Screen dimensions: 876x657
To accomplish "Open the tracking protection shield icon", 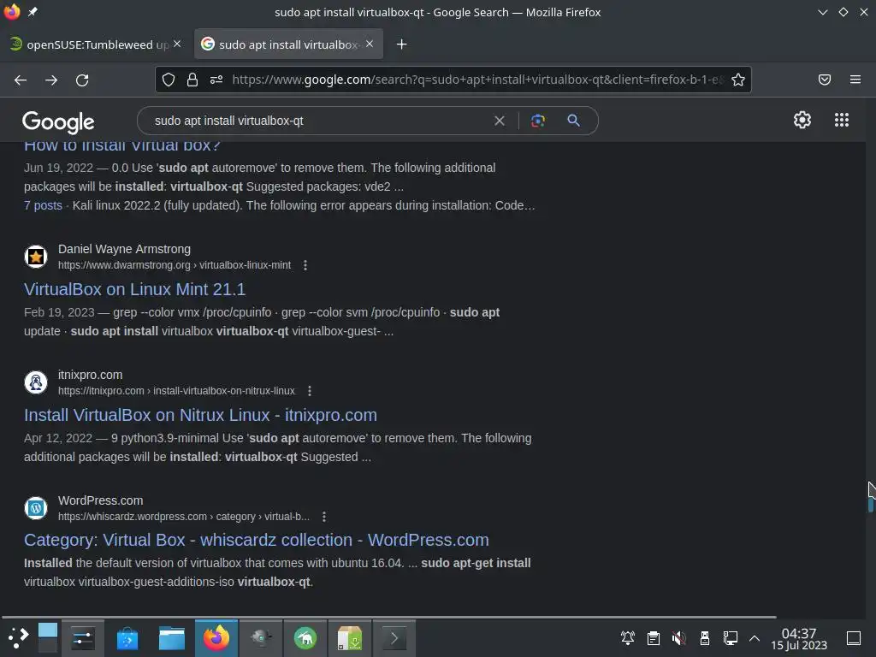I will tap(169, 80).
